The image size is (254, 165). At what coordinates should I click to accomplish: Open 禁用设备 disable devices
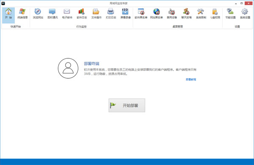coord(172,14)
